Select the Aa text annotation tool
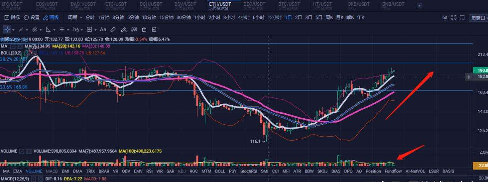The width and height of the screenshot is (488, 182). (103, 29)
